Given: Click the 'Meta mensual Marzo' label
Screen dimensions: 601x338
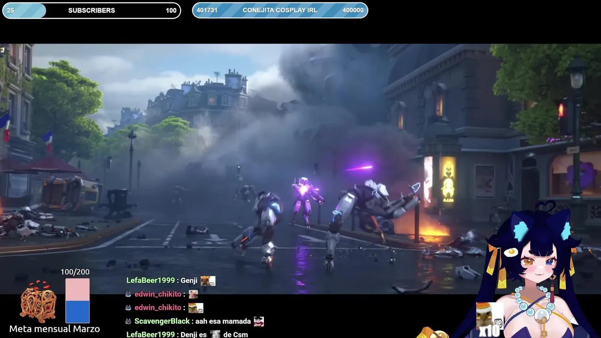Looking at the screenshot, I should pyautogui.click(x=54, y=329).
